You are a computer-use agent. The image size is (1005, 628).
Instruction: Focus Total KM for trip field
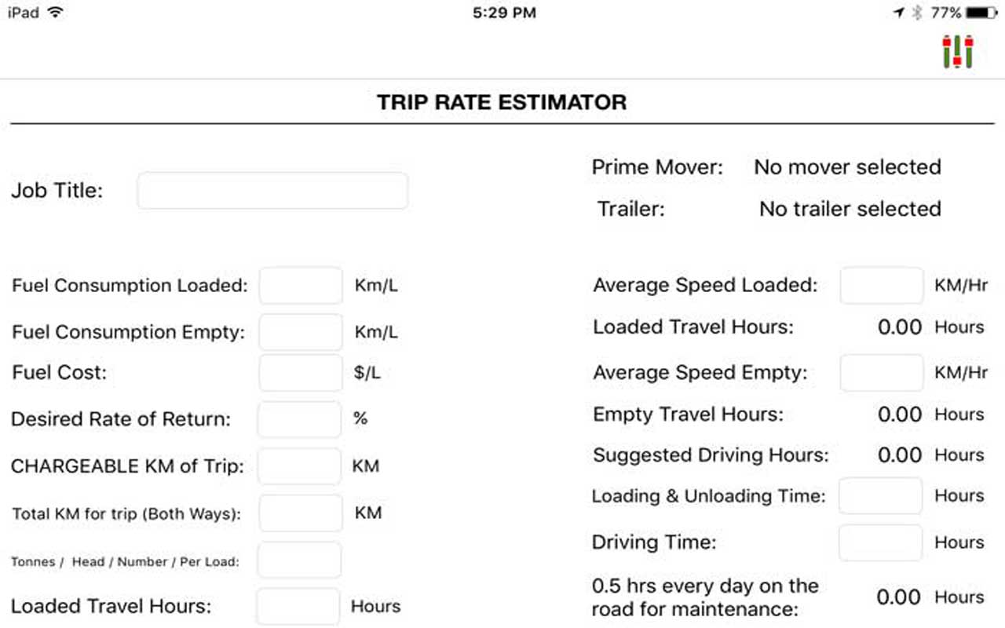(301, 513)
